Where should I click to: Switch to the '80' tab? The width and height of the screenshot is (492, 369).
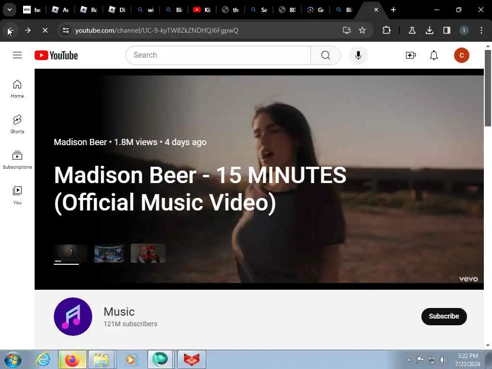(x=287, y=10)
